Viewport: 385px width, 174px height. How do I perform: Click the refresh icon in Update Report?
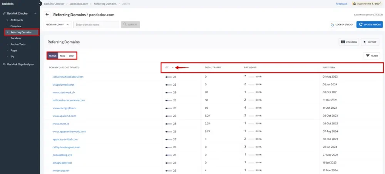point(361,25)
